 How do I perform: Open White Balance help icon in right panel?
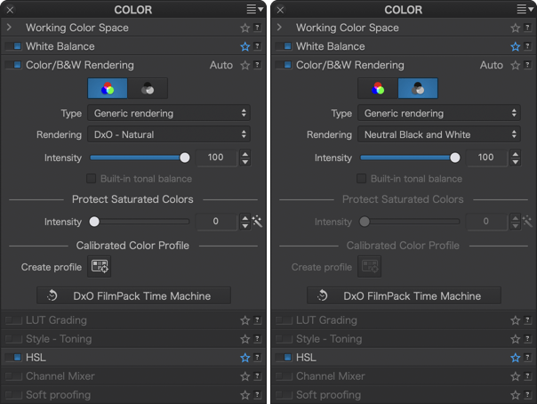[x=527, y=46]
